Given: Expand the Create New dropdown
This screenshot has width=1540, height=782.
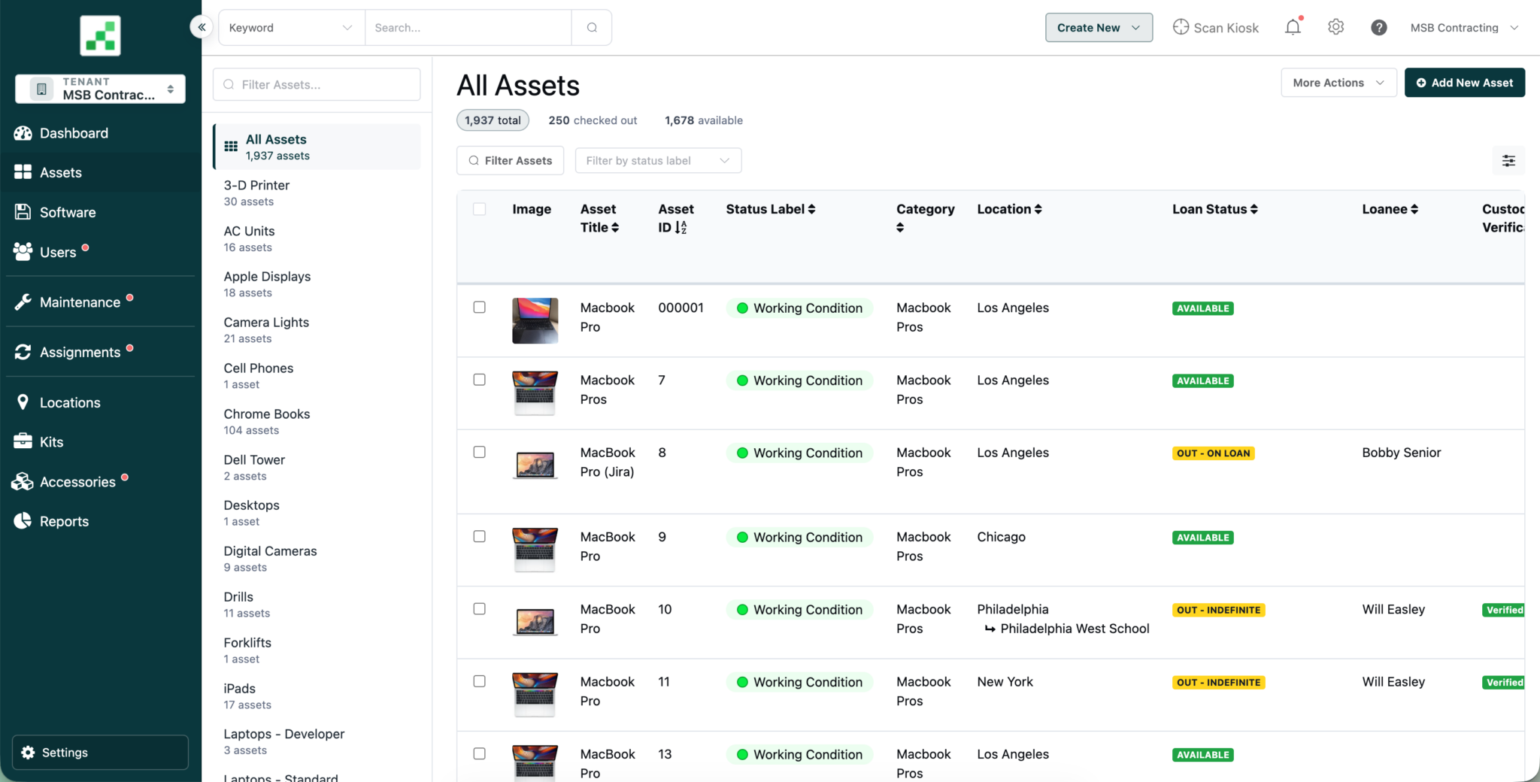Looking at the screenshot, I should pyautogui.click(x=1099, y=28).
